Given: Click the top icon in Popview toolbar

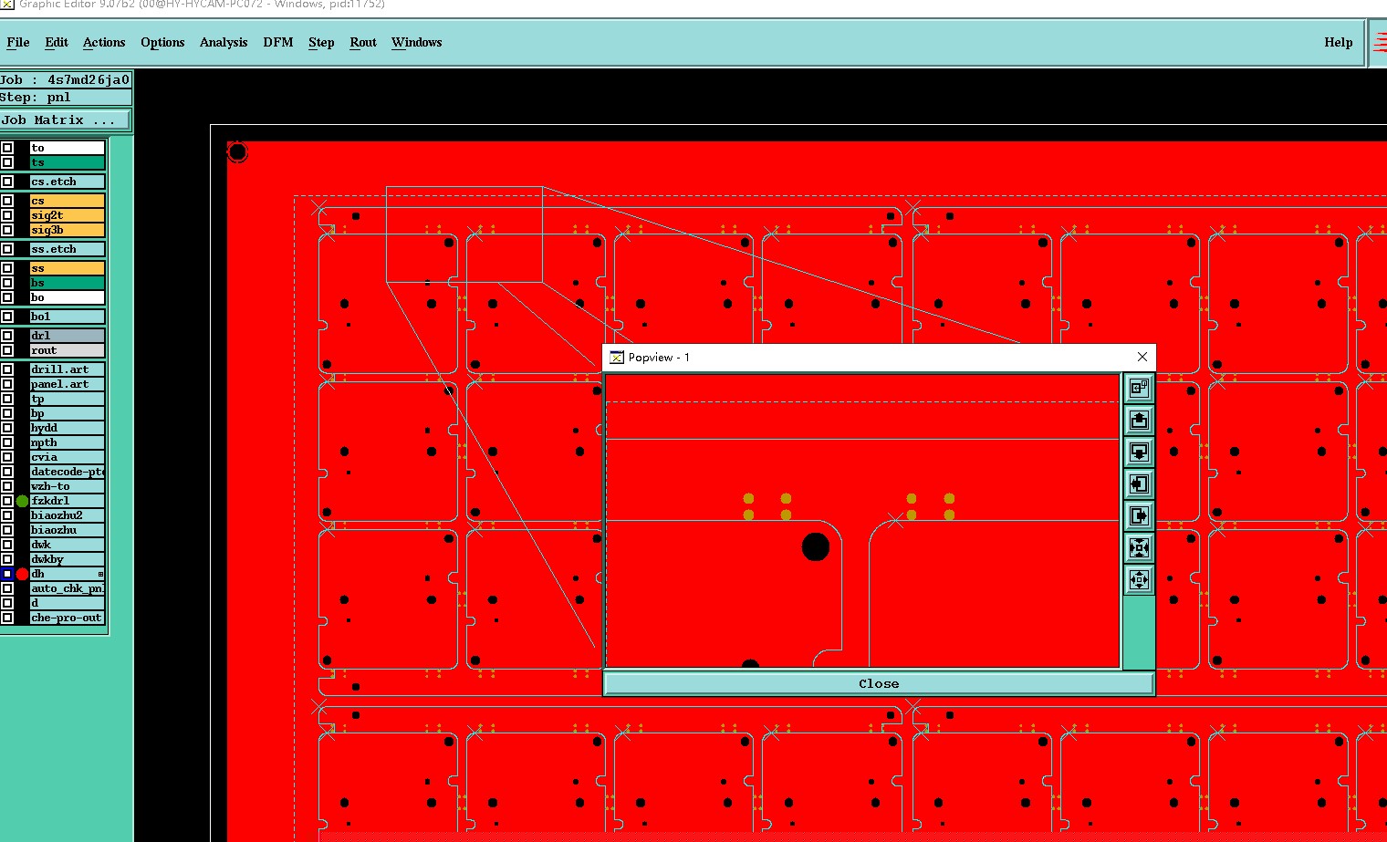Looking at the screenshot, I should click(1139, 388).
